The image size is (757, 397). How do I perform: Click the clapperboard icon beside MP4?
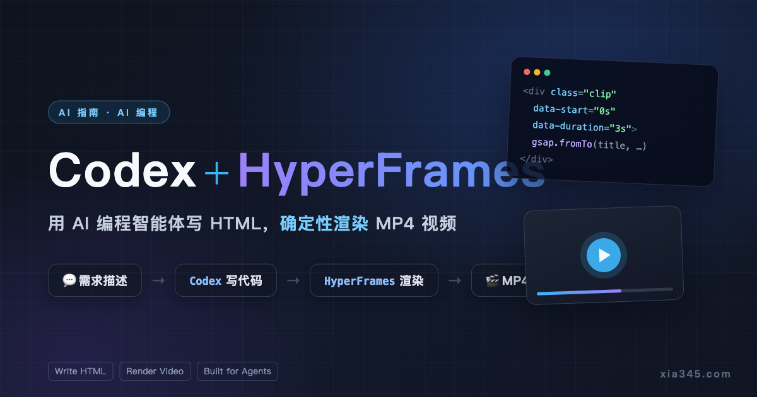pos(492,280)
